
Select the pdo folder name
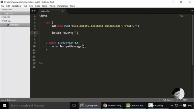click(x=10, y=21)
